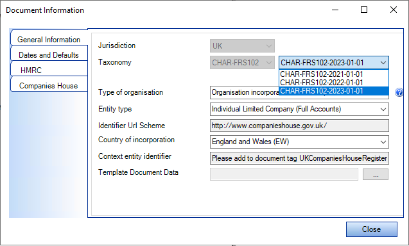Close the Document Information dialog via Close button
409x246 pixels.
(372, 229)
